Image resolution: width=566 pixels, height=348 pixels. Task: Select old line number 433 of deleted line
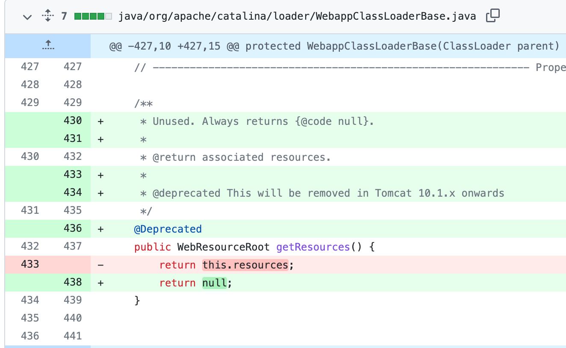[30, 265]
